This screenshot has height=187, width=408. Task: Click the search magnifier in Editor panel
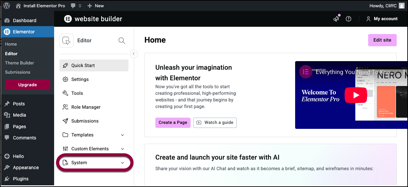(122, 41)
